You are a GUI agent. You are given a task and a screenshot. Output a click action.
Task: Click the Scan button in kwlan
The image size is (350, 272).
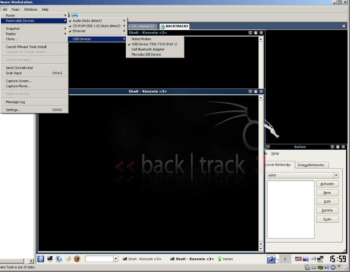coord(327,219)
